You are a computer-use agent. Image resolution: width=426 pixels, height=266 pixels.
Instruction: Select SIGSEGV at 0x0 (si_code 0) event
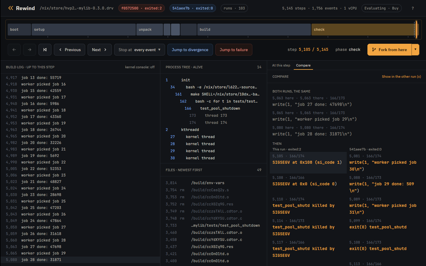click(308, 184)
